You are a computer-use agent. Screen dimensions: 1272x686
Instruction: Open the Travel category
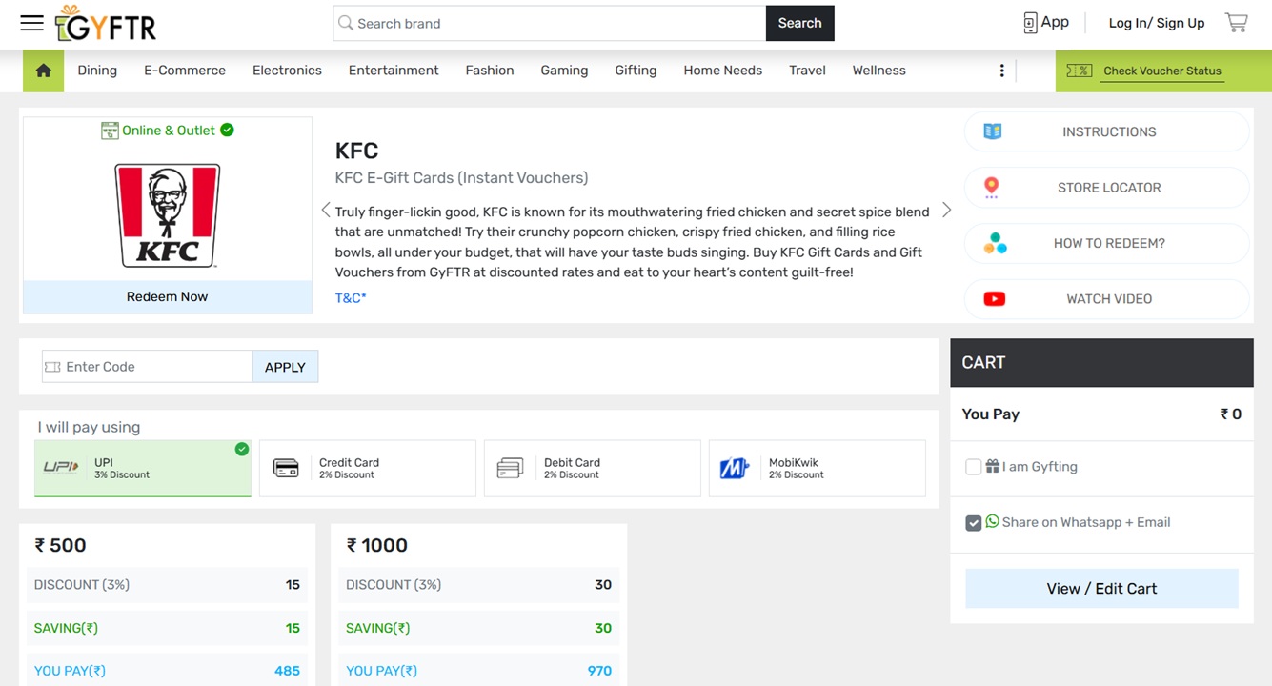point(807,71)
